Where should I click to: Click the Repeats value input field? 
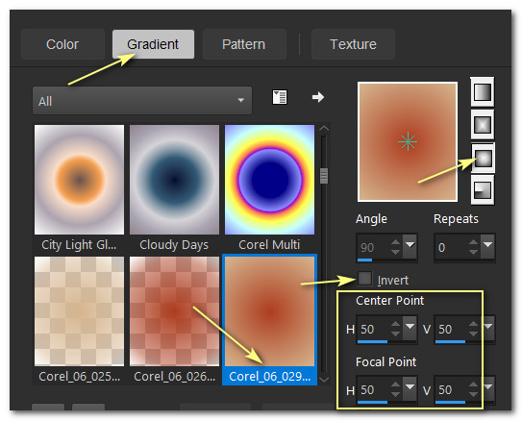click(451, 247)
